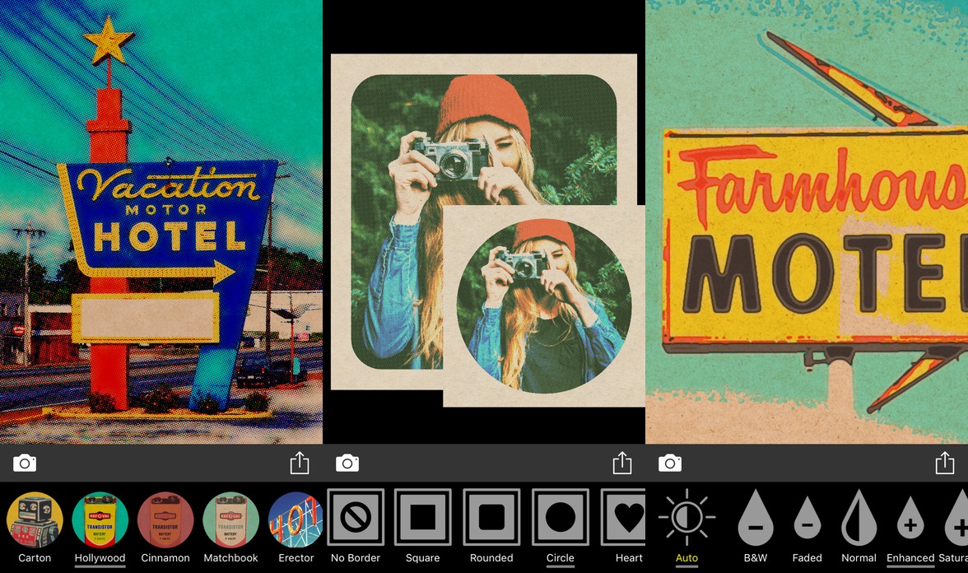Set saturation to Normal
This screenshot has height=573, width=968.
click(x=859, y=518)
